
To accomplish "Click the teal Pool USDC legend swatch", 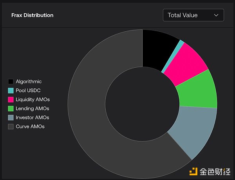I will pyautogui.click(x=11, y=91).
